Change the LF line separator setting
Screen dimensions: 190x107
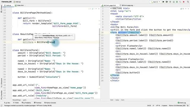pos(153,106)
